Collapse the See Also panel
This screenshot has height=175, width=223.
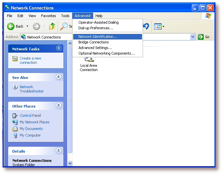(x=59, y=77)
